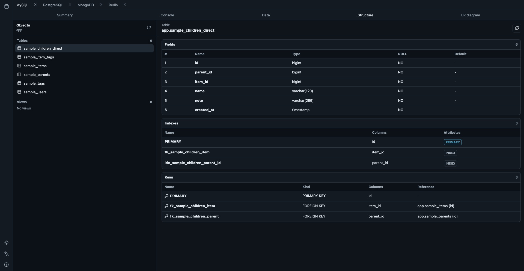Image resolution: width=524 pixels, height=271 pixels.
Task: Click the Attributes column header in Indexes
Action: [452, 133]
